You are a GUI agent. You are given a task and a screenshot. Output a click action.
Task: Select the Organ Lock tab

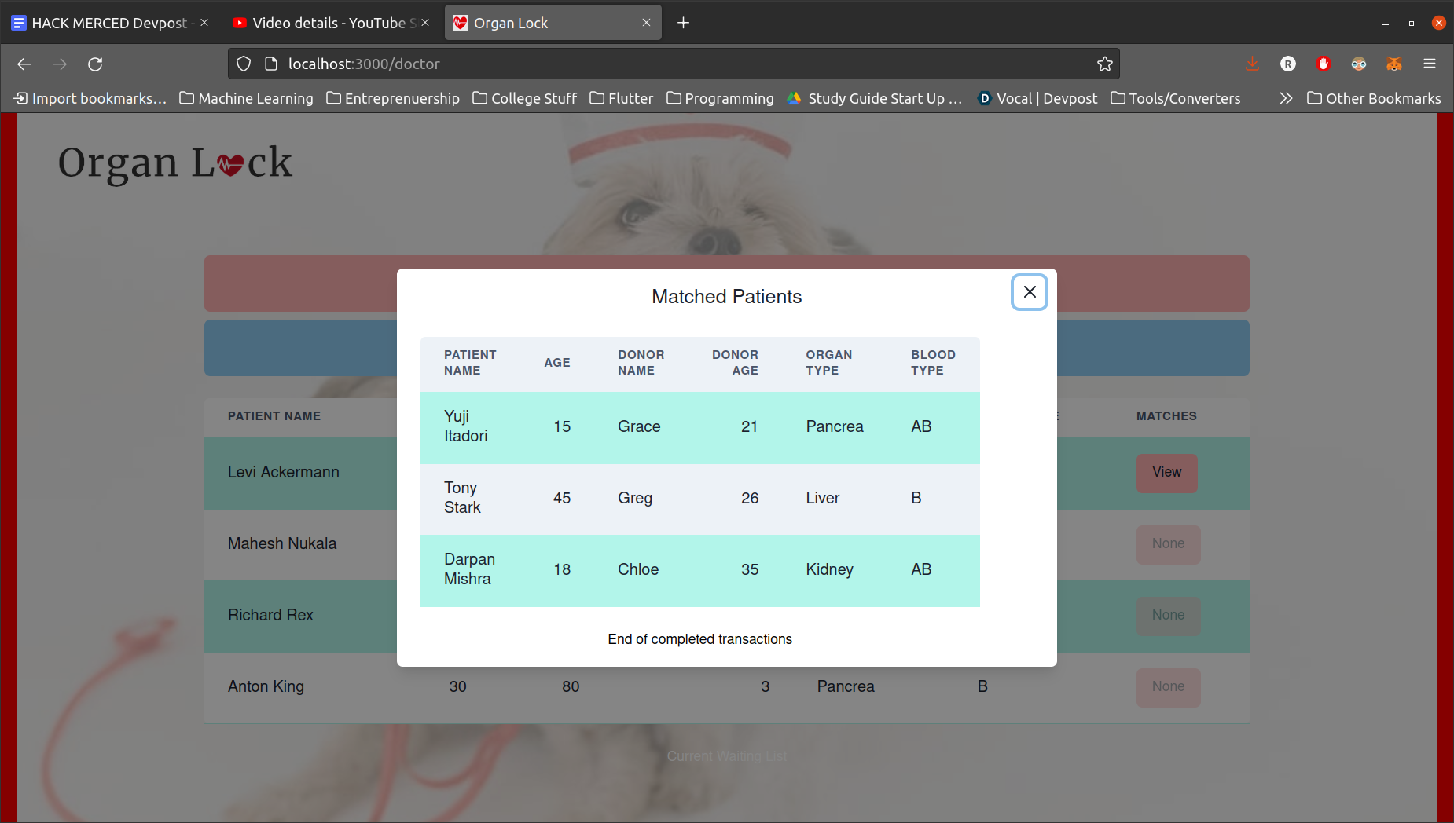pyautogui.click(x=553, y=23)
